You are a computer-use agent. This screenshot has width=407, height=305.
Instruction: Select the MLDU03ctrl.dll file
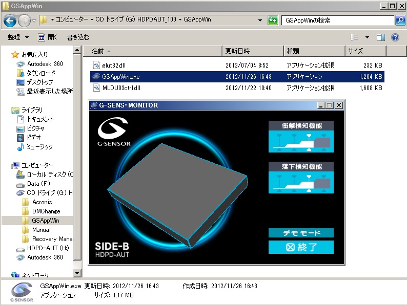tap(237, 88)
